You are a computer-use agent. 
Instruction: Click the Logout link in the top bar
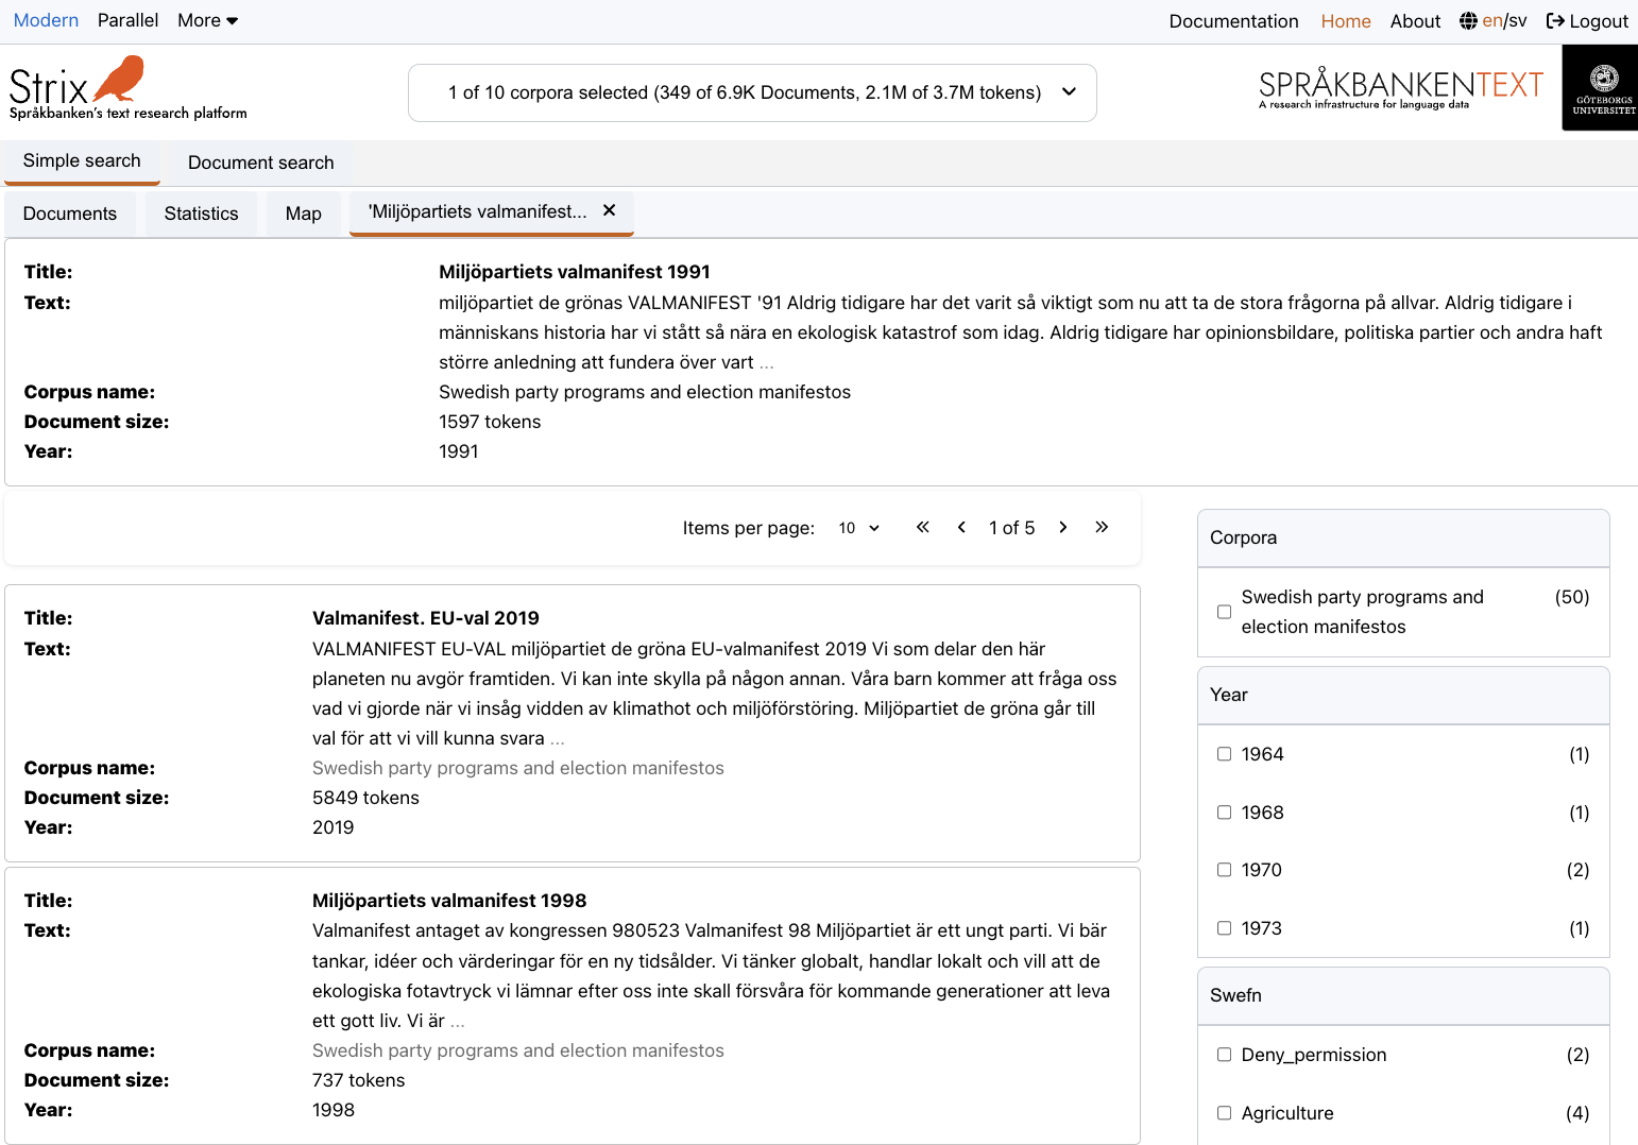[x=1587, y=21]
